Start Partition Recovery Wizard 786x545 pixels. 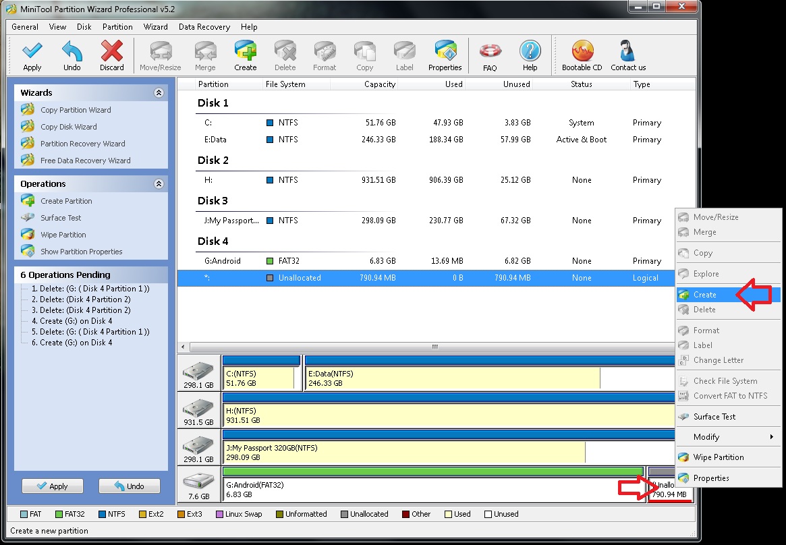(83, 144)
